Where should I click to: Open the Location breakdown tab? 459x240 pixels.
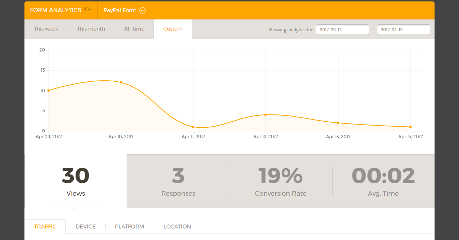click(177, 227)
